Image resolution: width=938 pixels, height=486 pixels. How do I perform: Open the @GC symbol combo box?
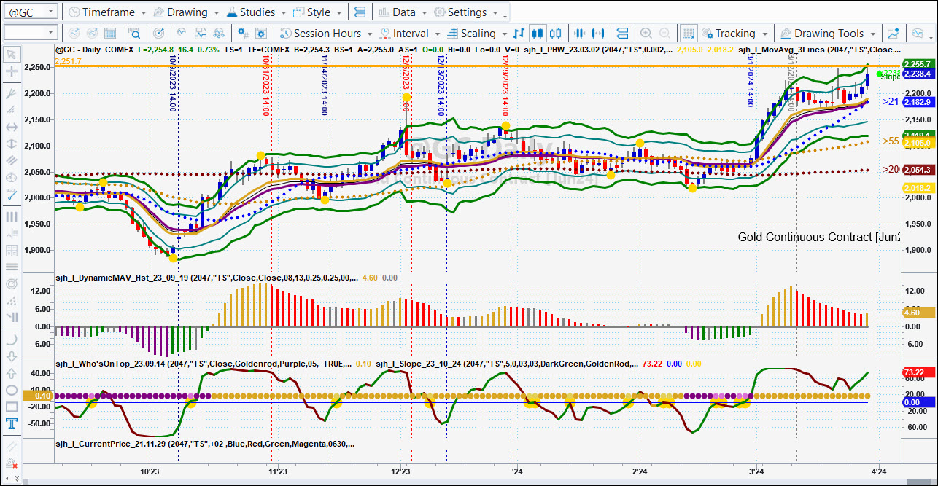pyautogui.click(x=30, y=12)
